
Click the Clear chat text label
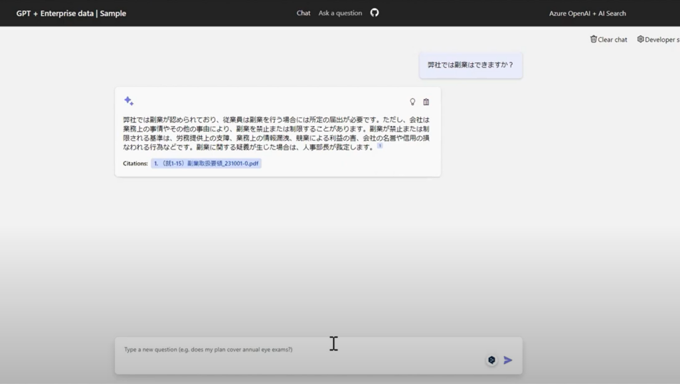click(x=612, y=40)
